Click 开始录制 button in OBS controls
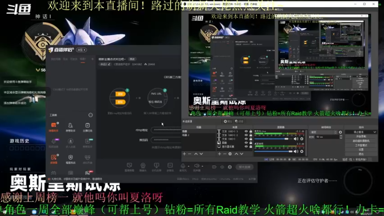This screenshot has height=216, width=384. tap(361, 136)
